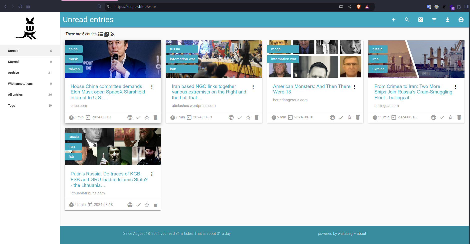470x244 pixels.
Task: Open the RSS feed icon
Action: [112, 34]
